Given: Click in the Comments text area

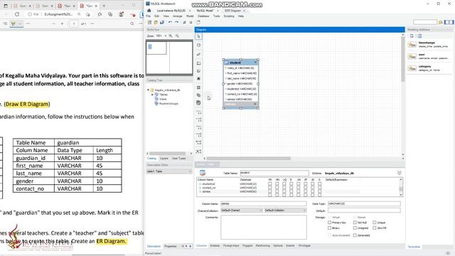Looking at the screenshot, I should pos(264,228).
